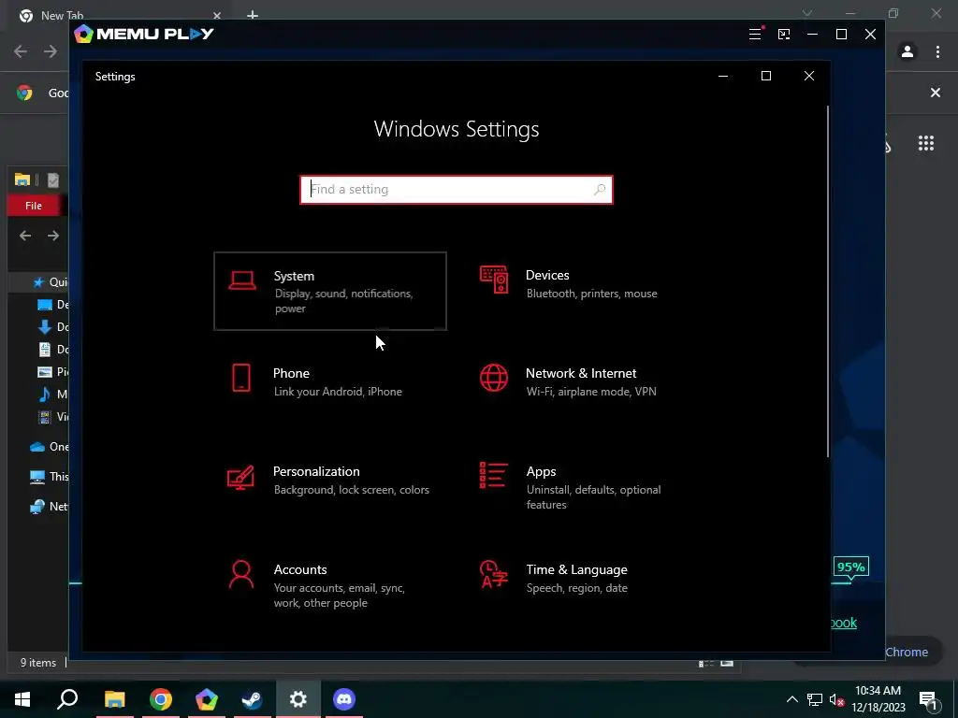Click the taskbar clock 10:34 AM
This screenshot has width=958, height=718.
coord(878,691)
